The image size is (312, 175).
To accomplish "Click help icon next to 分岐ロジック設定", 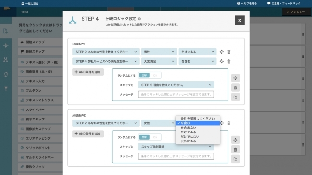I will click(x=139, y=19).
